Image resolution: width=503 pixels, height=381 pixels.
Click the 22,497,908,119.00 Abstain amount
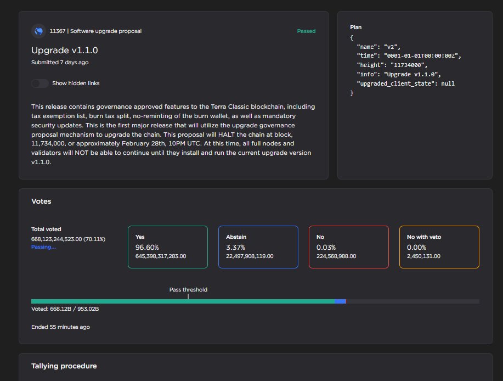click(250, 256)
